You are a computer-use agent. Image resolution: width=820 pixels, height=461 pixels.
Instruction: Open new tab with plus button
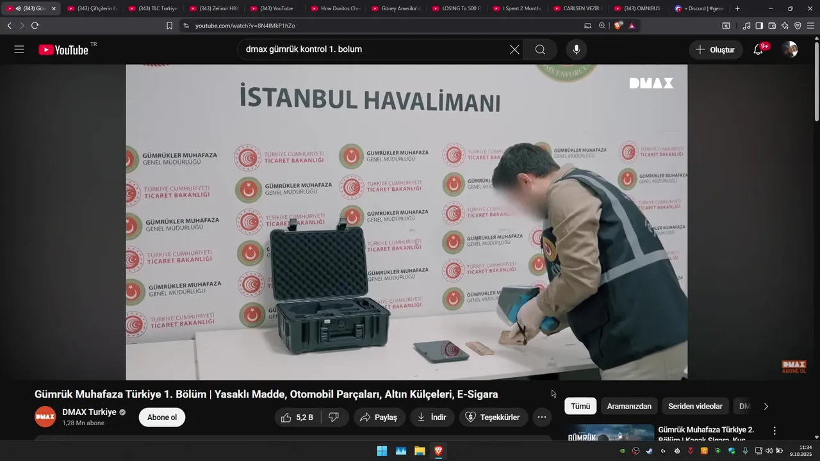(x=737, y=8)
